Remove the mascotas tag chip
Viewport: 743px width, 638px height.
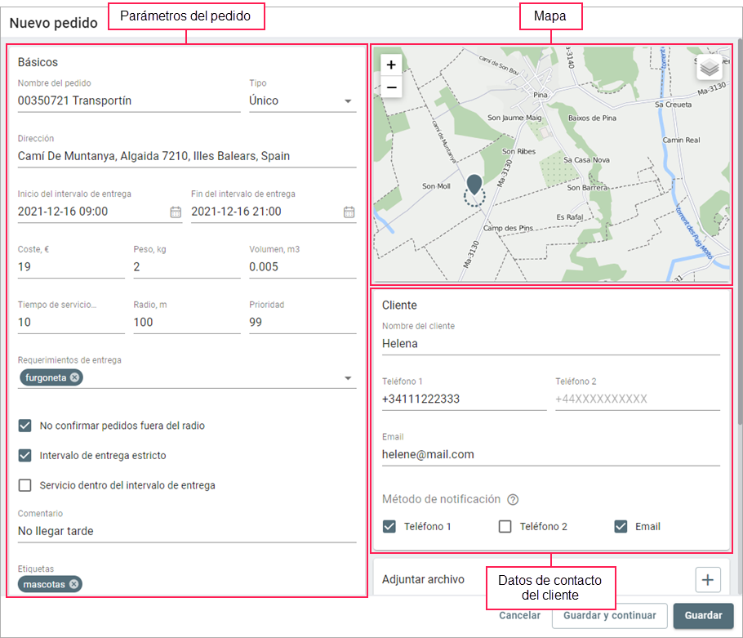click(x=73, y=584)
